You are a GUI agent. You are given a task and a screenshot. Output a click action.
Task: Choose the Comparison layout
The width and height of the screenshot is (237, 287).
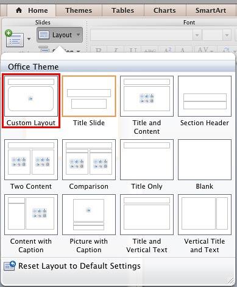[89, 159]
